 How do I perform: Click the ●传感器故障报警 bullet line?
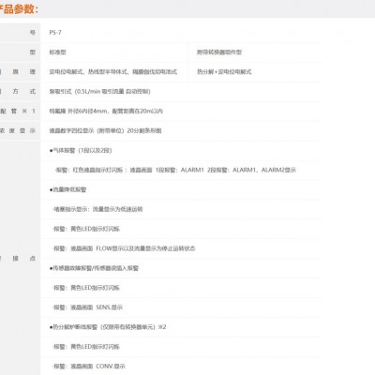click(x=94, y=268)
